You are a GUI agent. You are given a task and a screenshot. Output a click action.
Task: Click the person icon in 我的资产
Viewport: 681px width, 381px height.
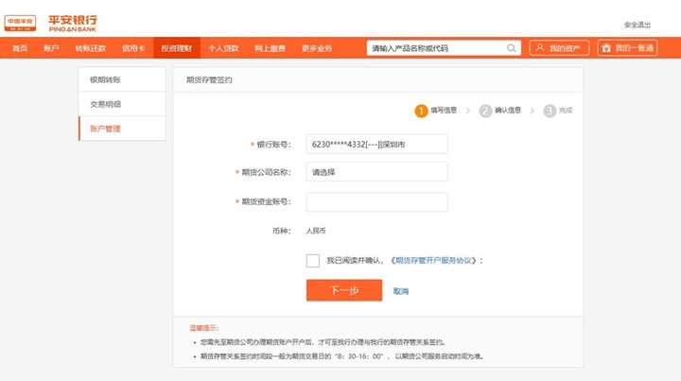pos(540,48)
